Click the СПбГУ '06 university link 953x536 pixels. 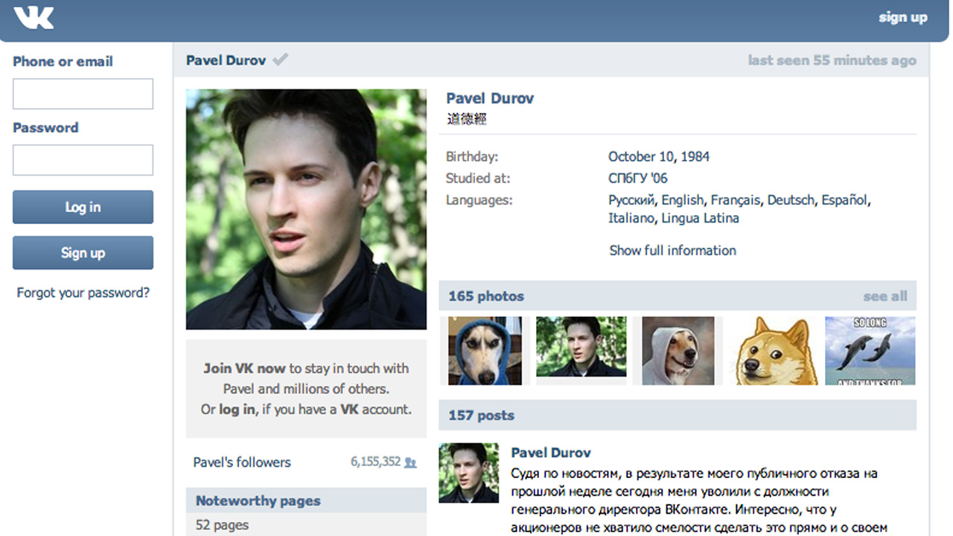(638, 179)
